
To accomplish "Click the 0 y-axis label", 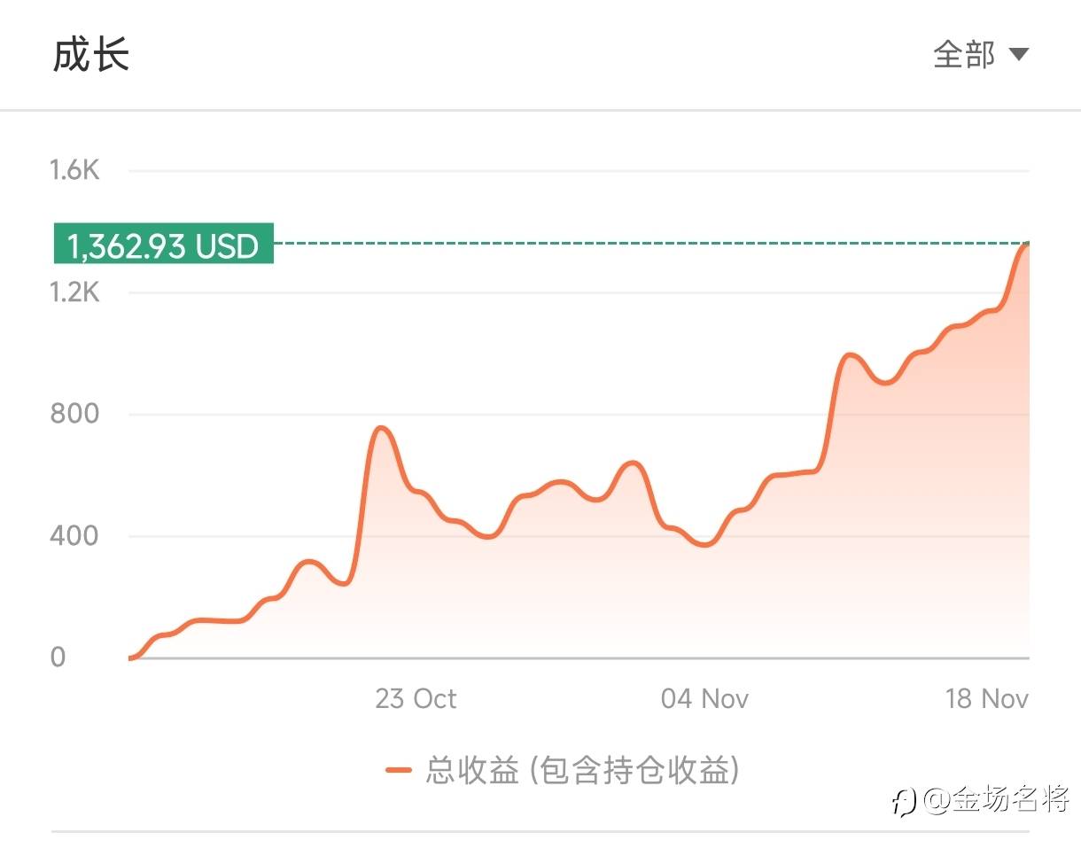I will point(58,657).
